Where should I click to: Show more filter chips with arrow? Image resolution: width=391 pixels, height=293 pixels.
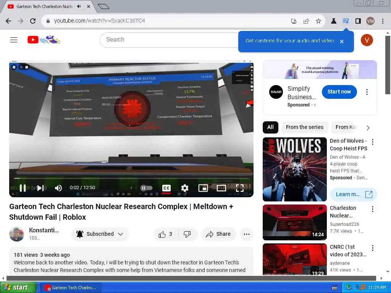tap(368, 128)
